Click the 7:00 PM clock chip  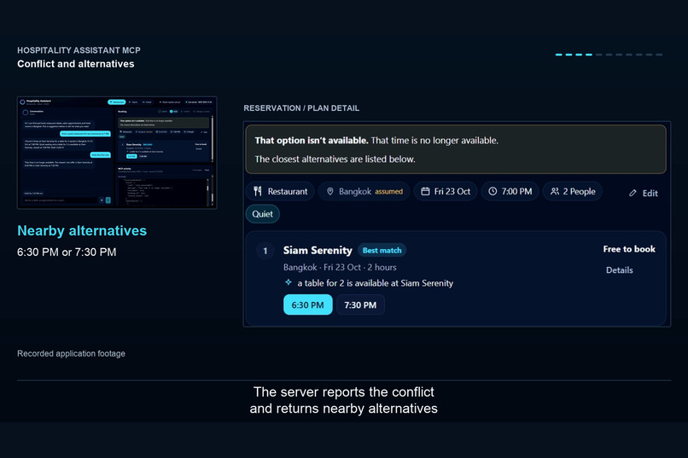coord(510,192)
